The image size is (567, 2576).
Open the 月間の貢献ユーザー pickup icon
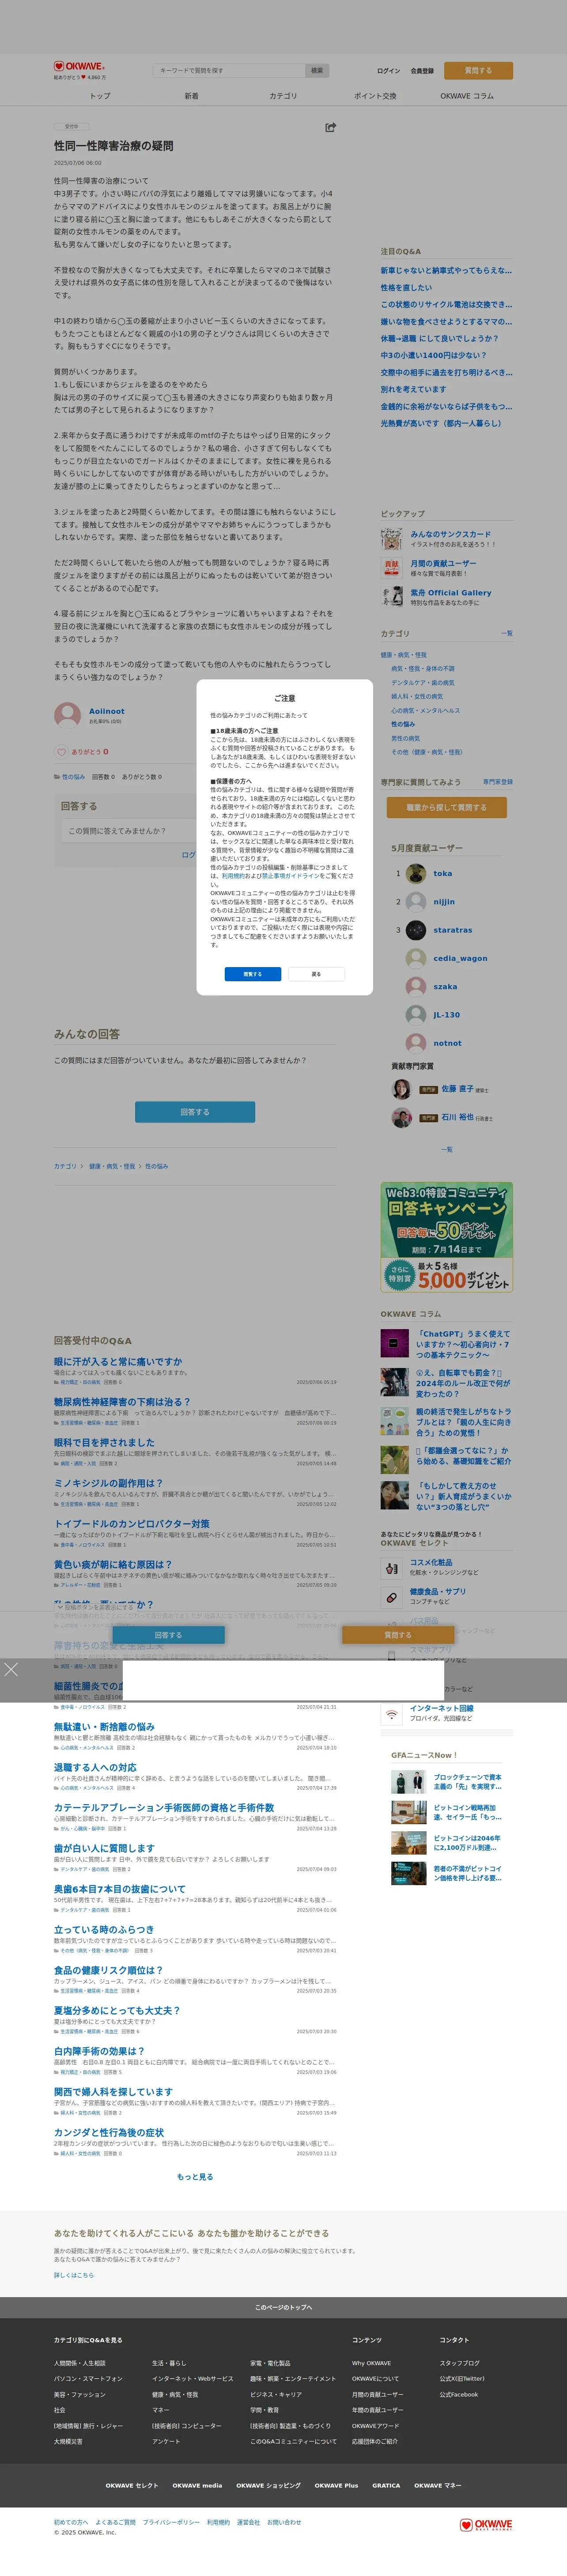391,568
